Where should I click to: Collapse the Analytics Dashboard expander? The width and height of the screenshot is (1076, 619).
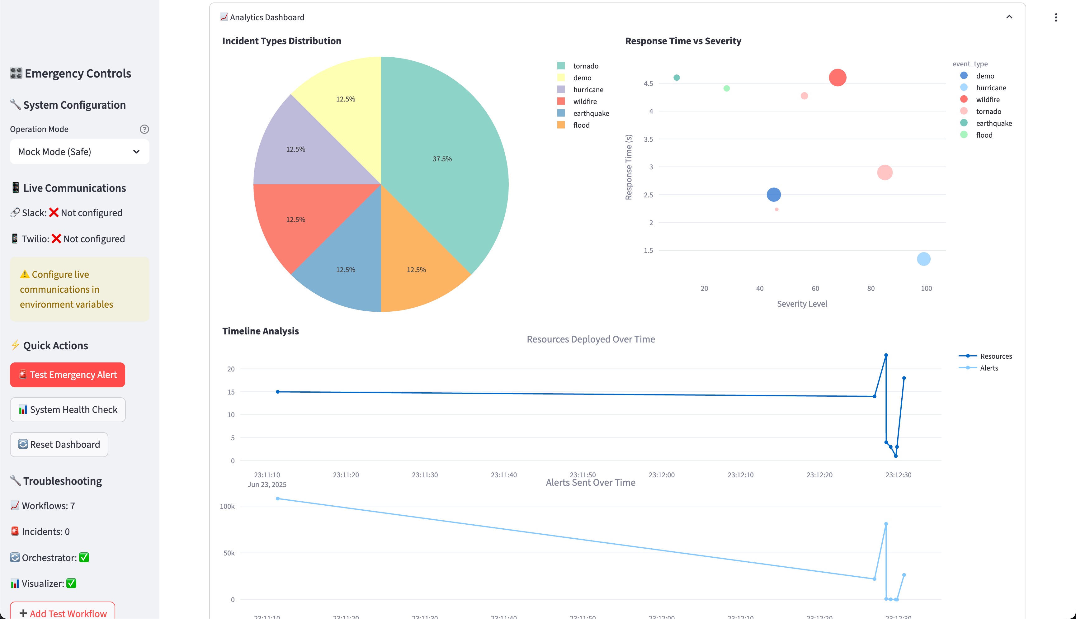tap(1009, 17)
